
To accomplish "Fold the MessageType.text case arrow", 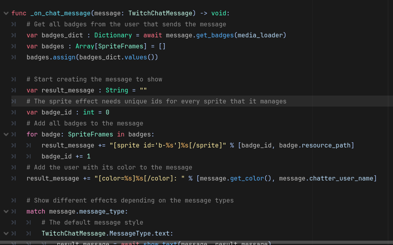I will 6,234.
